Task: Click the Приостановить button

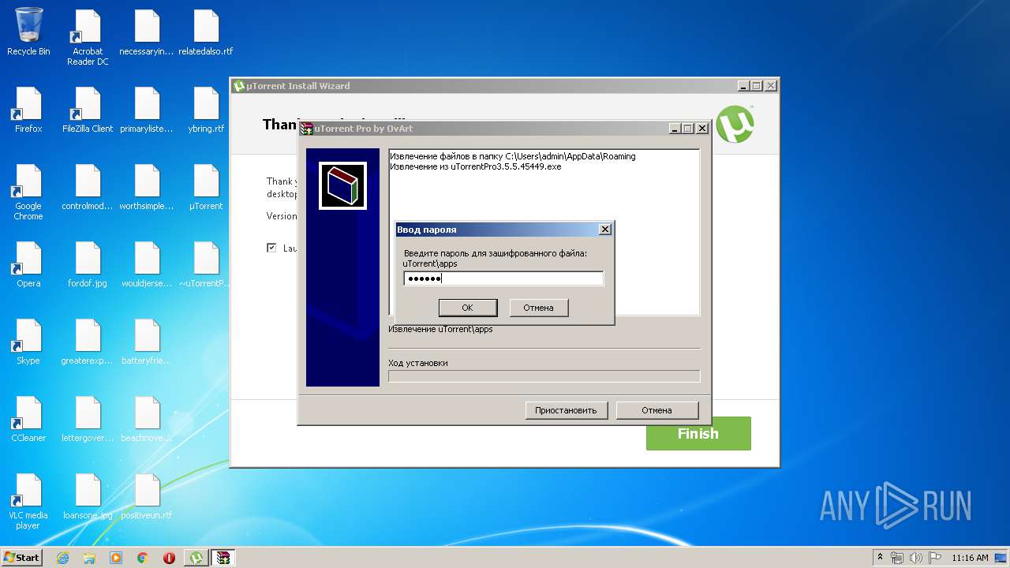Action: [x=567, y=410]
